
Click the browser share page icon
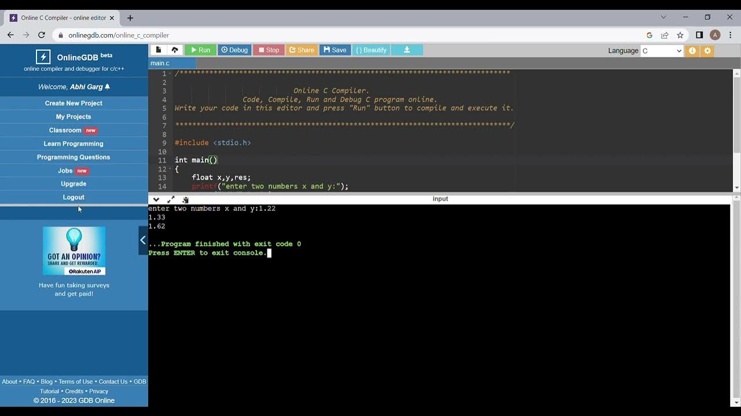click(665, 35)
